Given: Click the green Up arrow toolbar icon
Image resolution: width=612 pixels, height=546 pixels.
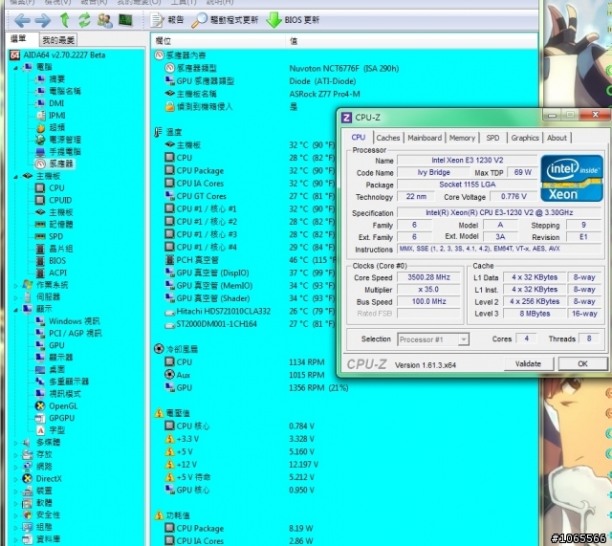Looking at the screenshot, I should pyautogui.click(x=64, y=20).
